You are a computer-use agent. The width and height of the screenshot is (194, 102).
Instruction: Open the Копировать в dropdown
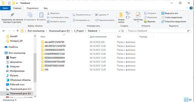(82, 20)
